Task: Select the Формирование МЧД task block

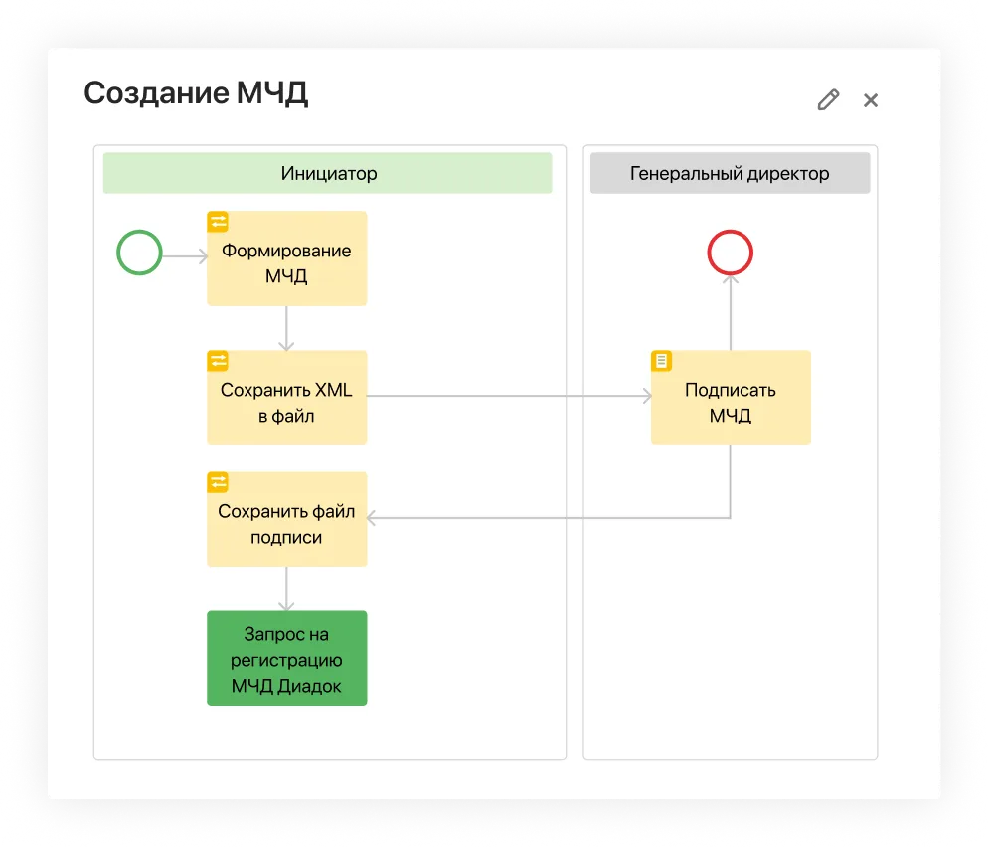Action: 286,263
